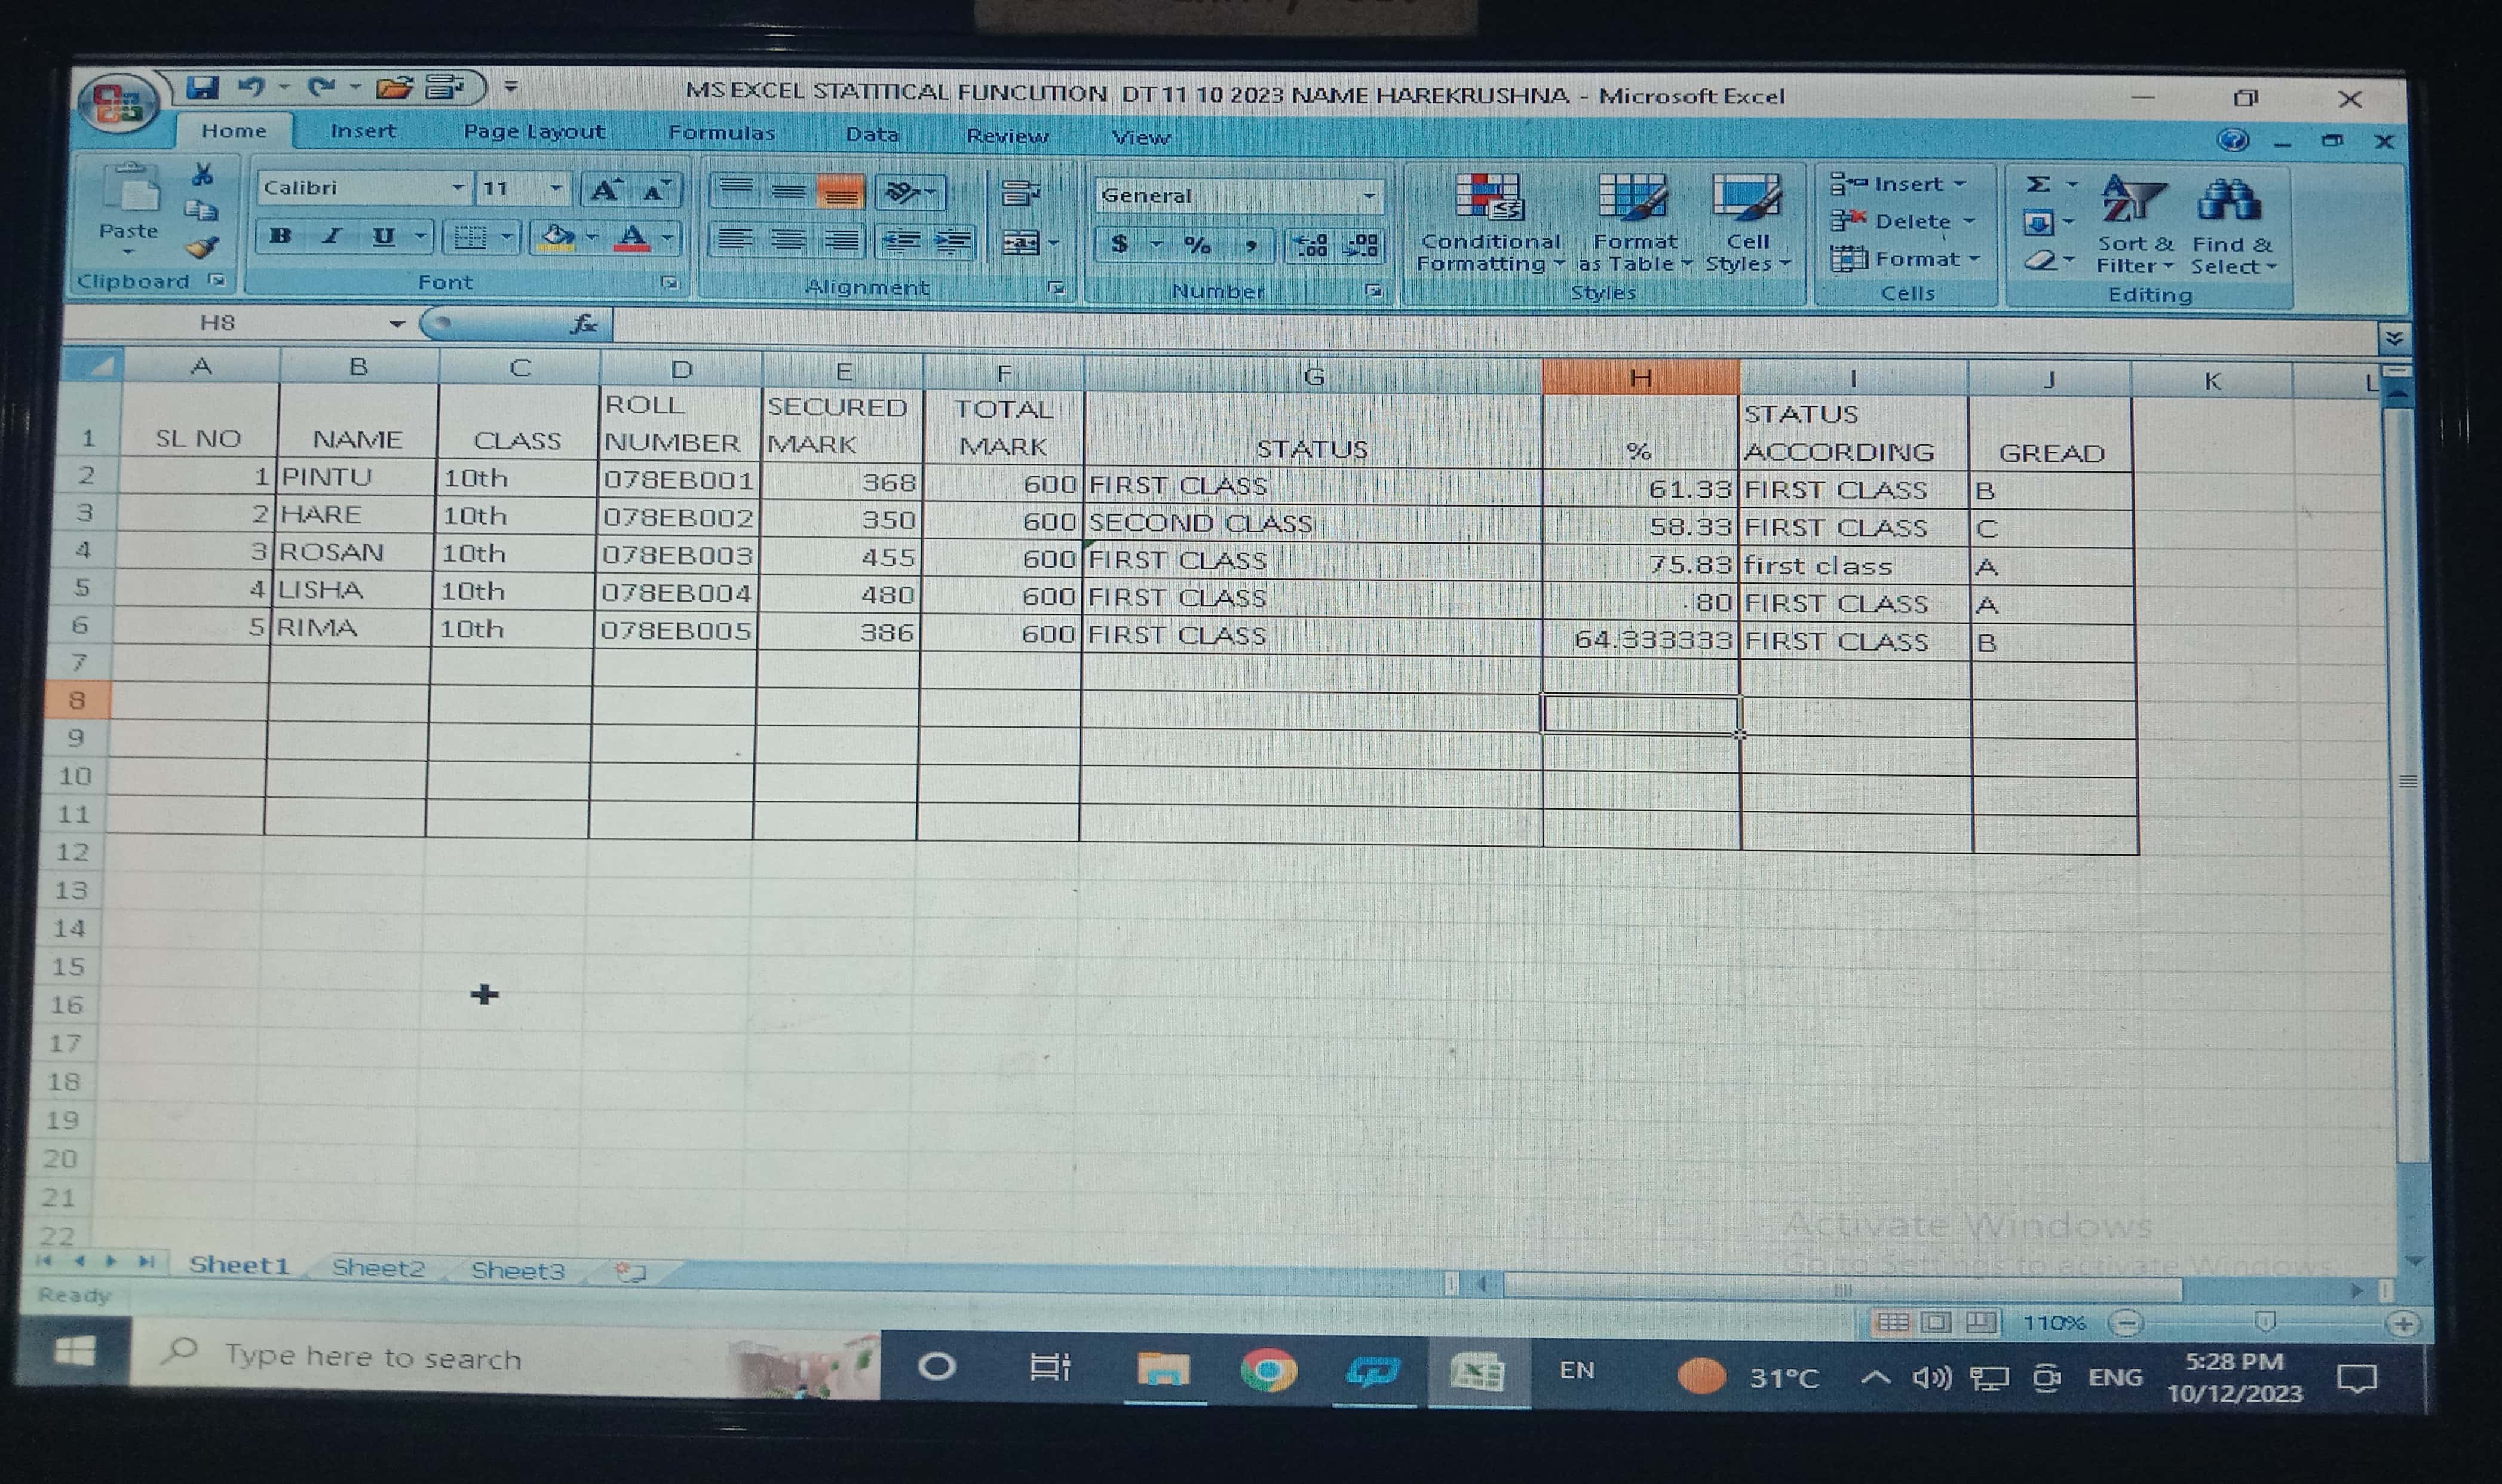Screen dimensions: 2502x1484
Task: Click the Wrap Text icon
Action: (x=1020, y=192)
